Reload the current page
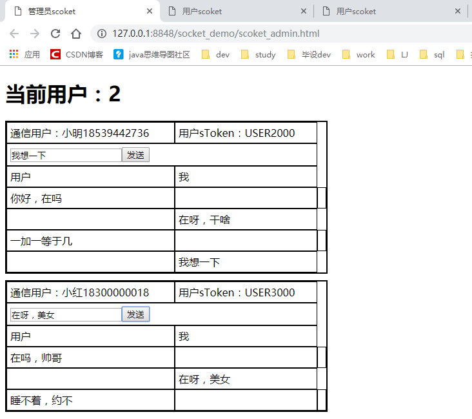Viewport: 472px width, 419px height. coord(55,34)
